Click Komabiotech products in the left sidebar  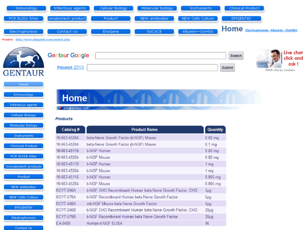[24, 166]
